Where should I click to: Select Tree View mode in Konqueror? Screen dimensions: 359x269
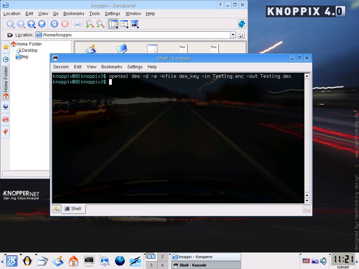[x=124, y=24]
